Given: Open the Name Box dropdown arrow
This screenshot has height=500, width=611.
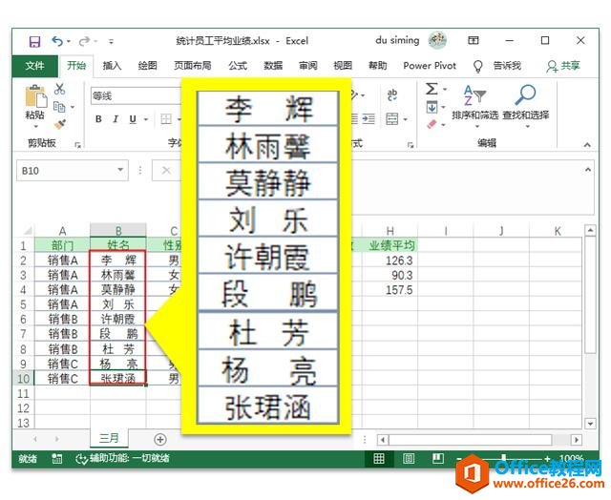Looking at the screenshot, I should click(121, 170).
